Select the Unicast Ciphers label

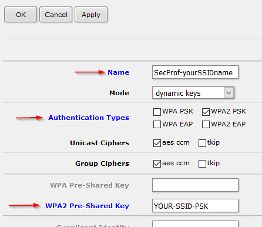(x=100, y=143)
